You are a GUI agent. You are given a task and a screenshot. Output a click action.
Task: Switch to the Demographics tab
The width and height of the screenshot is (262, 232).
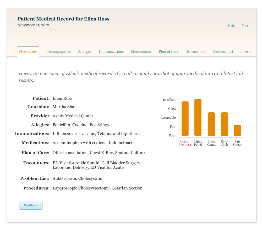click(59, 51)
